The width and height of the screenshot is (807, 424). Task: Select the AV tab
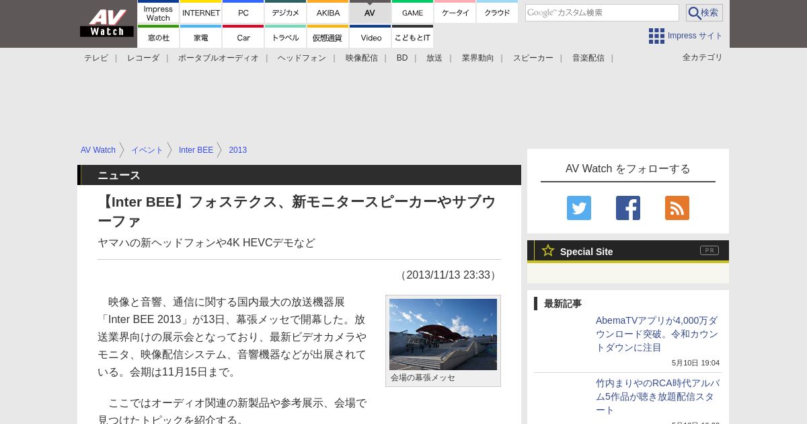click(x=370, y=12)
